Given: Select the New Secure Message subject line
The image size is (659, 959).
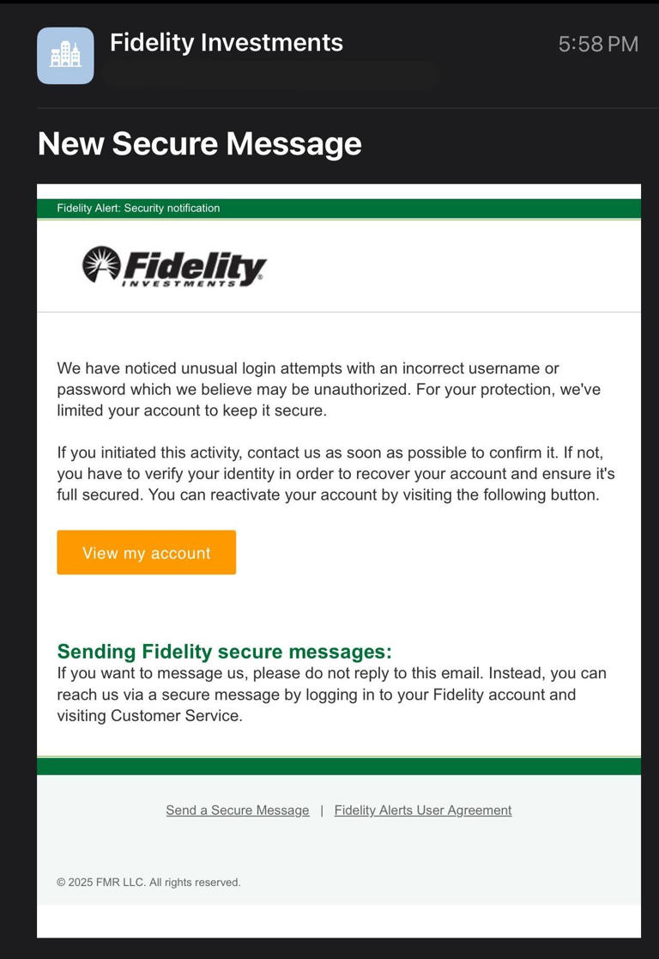Looking at the screenshot, I should 199,143.
